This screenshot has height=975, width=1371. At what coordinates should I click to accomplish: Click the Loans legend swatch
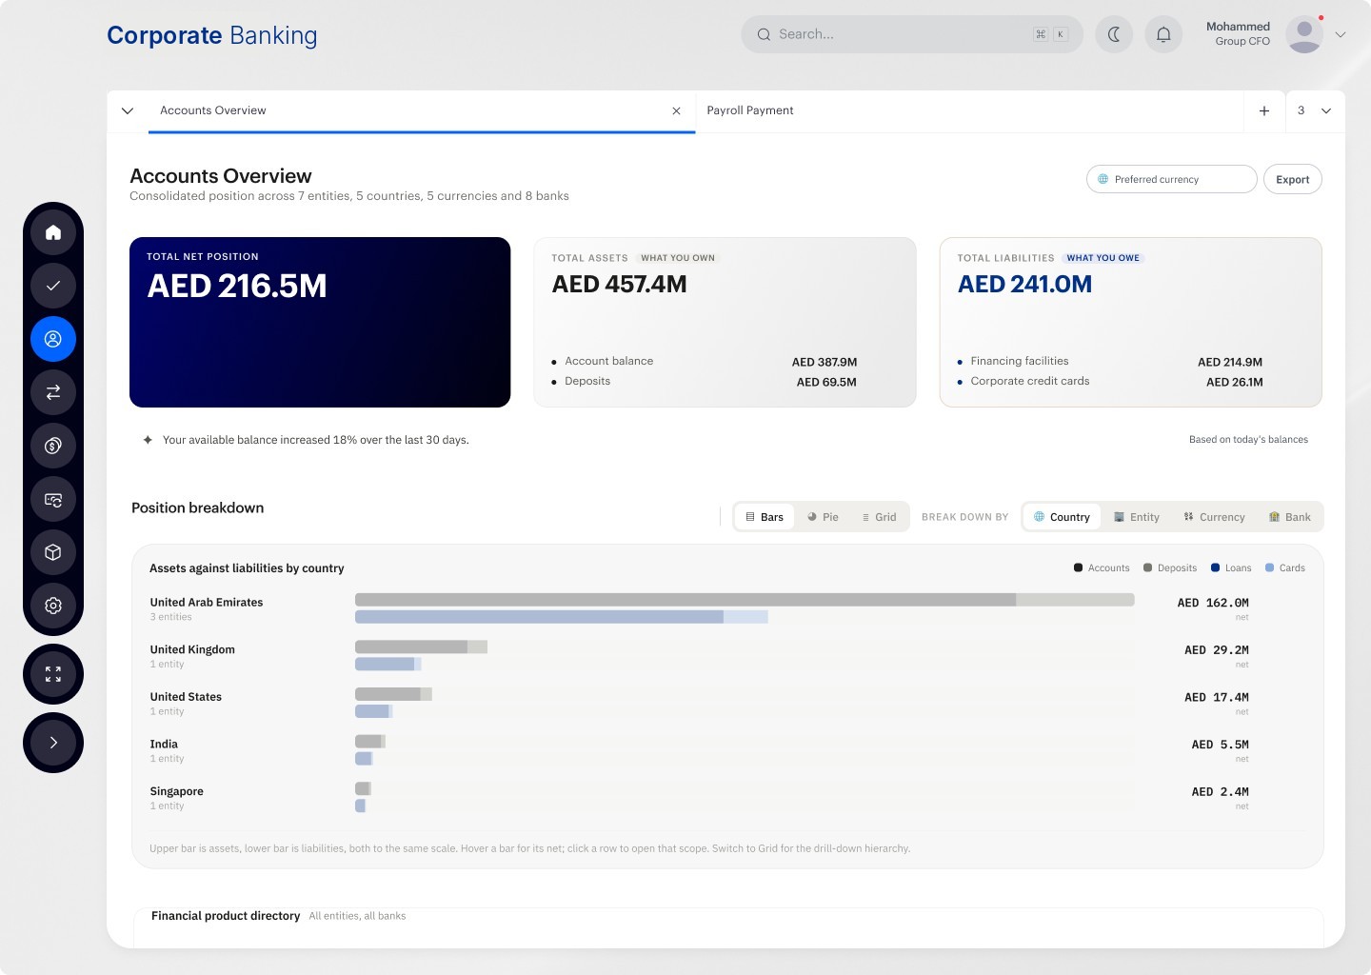tap(1215, 568)
